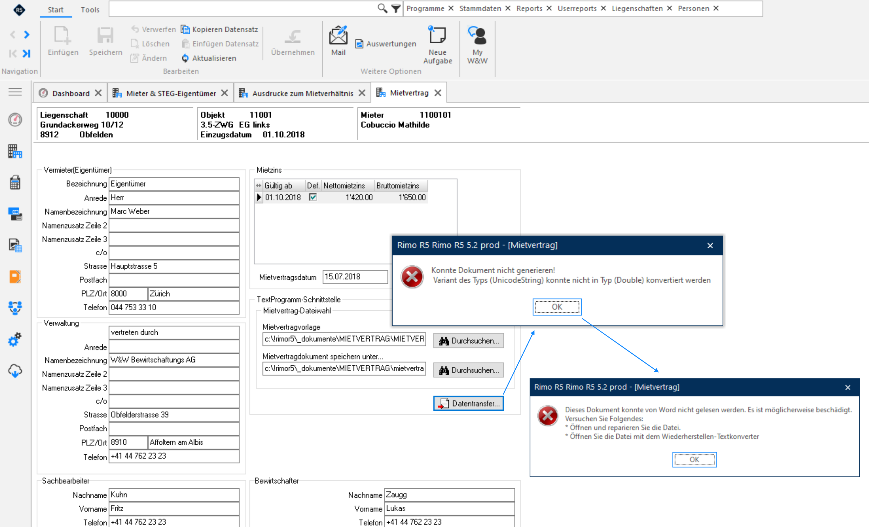Open My W&W icon

477,35
